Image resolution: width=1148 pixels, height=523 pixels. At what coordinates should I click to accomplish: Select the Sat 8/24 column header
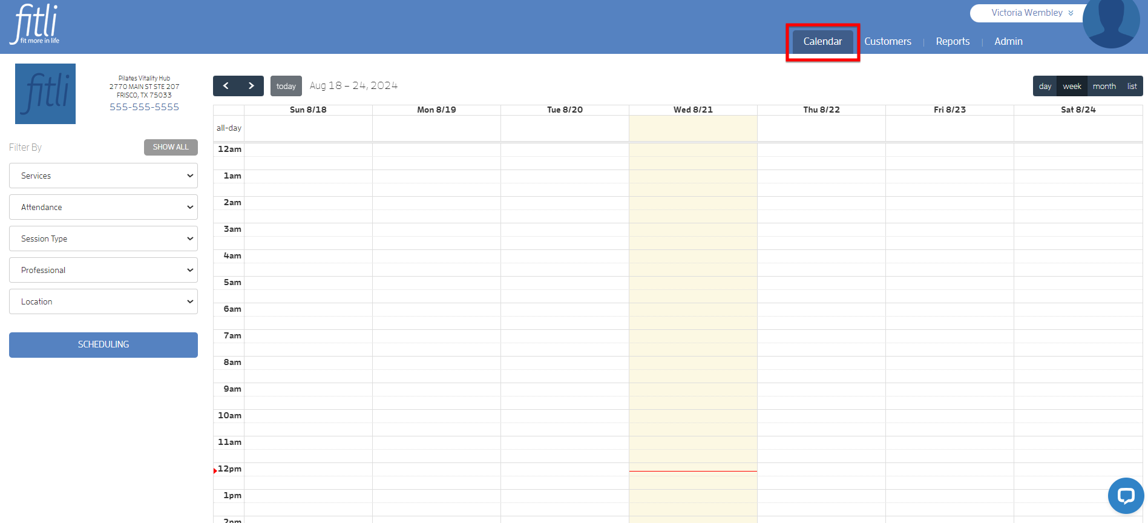[1078, 110]
